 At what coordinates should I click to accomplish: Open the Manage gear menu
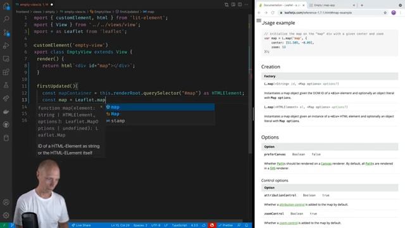click(x=6, y=215)
